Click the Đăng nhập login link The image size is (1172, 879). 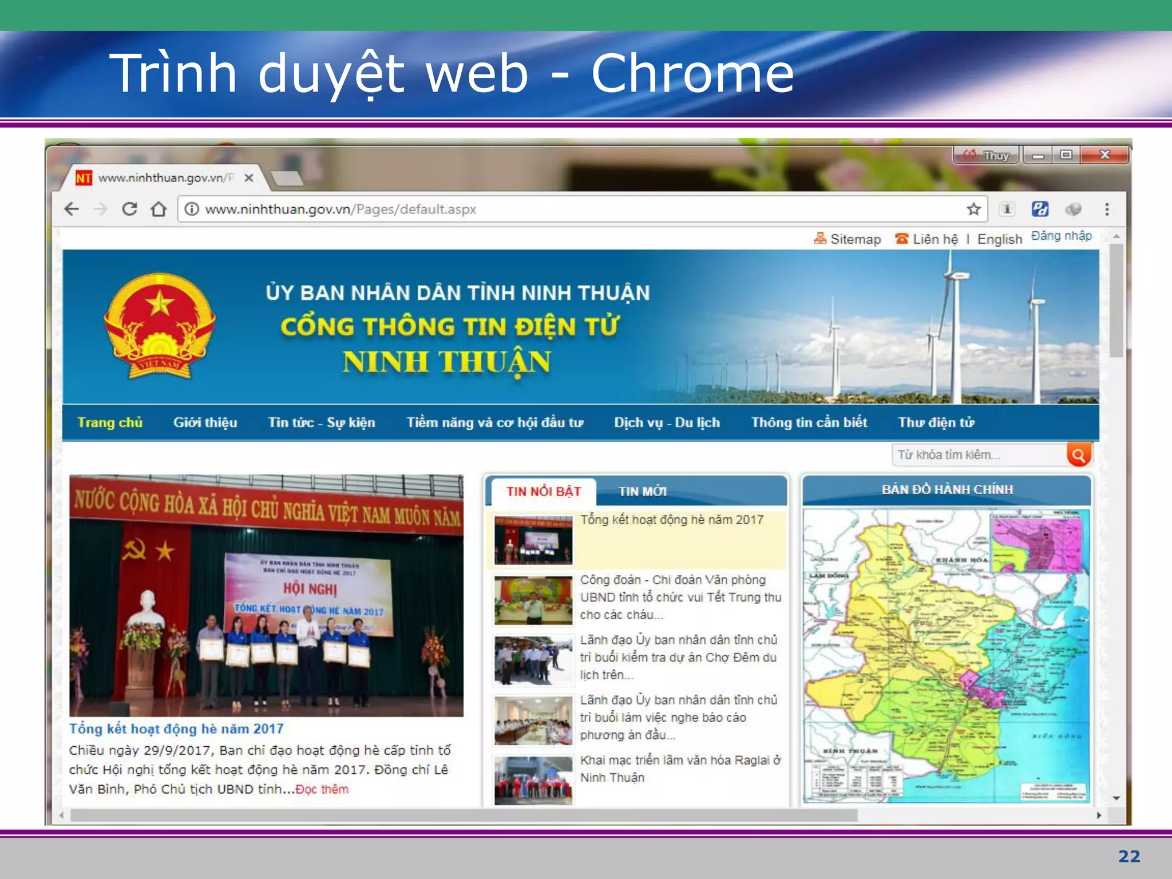pos(1062,236)
